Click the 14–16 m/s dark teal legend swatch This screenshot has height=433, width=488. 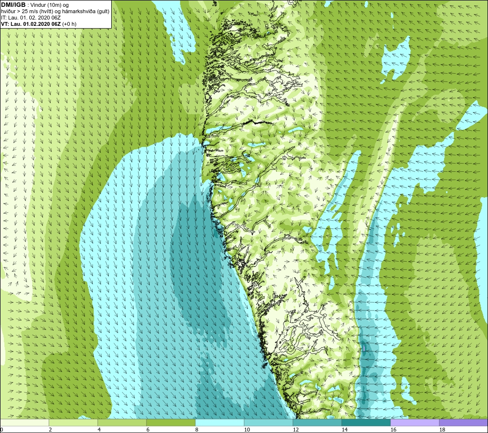[x=366, y=422]
